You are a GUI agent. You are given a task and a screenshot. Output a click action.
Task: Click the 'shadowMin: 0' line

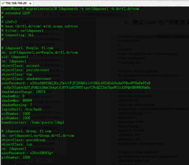[13, 96]
